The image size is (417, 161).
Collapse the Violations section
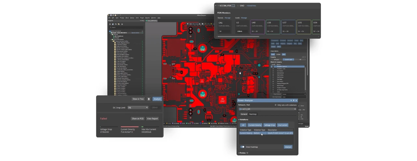pos(239,119)
